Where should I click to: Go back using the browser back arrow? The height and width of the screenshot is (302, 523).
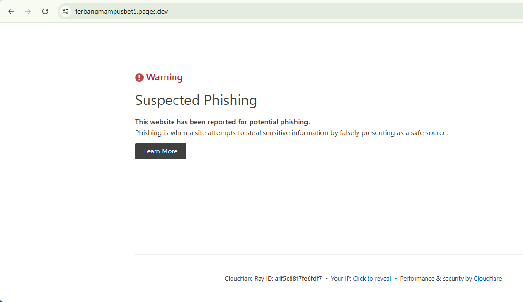(x=11, y=12)
